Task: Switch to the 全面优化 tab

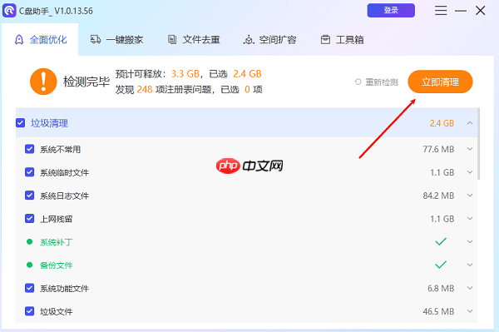Action: (41, 40)
